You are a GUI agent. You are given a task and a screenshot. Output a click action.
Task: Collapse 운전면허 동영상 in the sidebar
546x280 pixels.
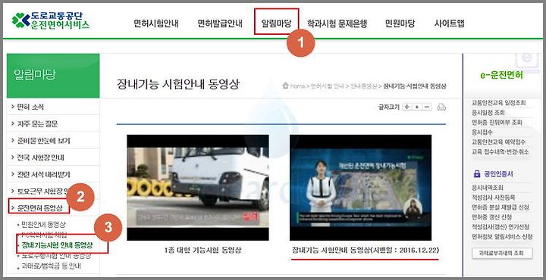click(x=40, y=208)
